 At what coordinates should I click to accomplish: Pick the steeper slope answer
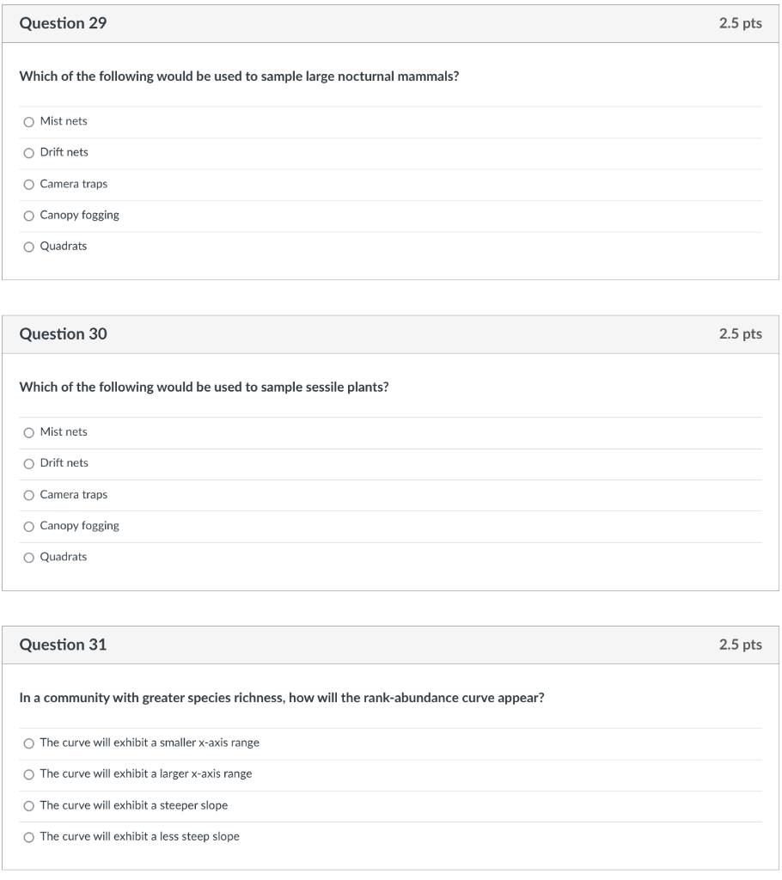[x=29, y=805]
